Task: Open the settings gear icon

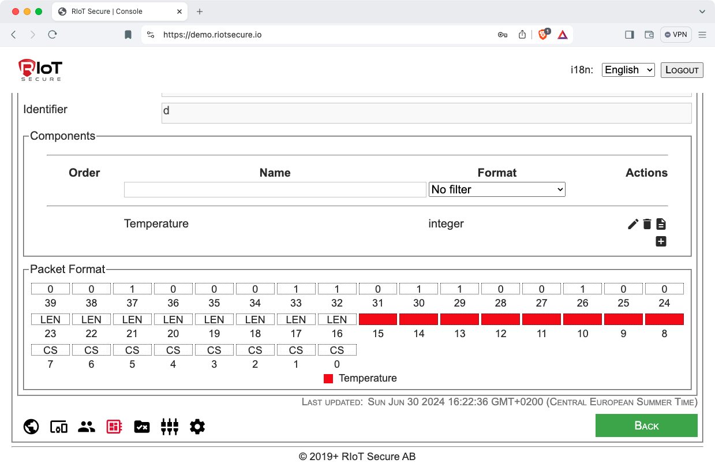Action: click(197, 427)
